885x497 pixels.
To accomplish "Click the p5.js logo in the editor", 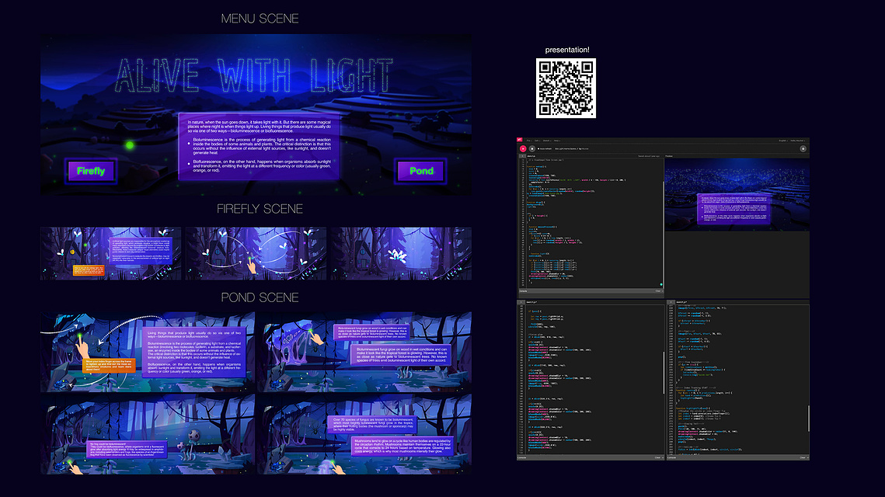I will pyautogui.click(x=519, y=140).
